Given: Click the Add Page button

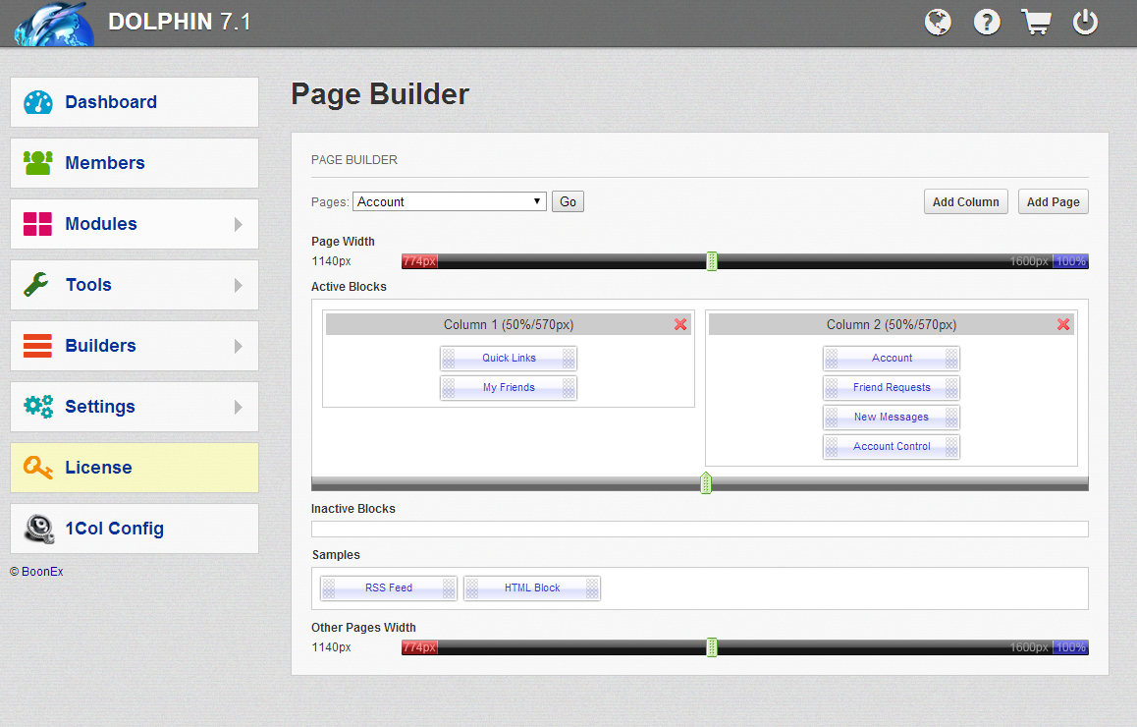Looking at the screenshot, I should [1053, 201].
